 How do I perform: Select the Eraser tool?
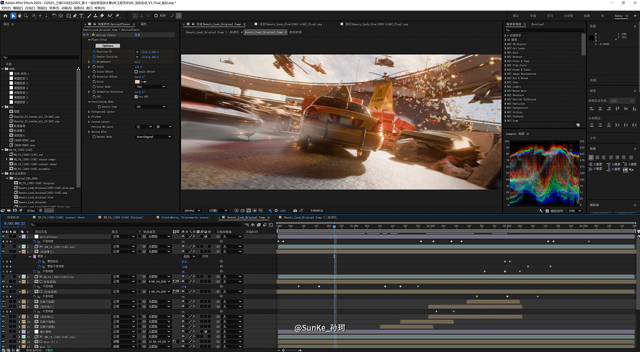(102, 16)
